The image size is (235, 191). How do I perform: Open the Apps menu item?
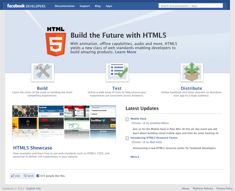[109, 6]
